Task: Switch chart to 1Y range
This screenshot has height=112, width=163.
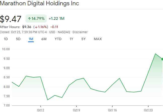Action: 71,39
